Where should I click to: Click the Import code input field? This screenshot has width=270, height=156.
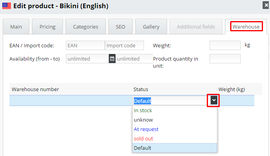124,45
